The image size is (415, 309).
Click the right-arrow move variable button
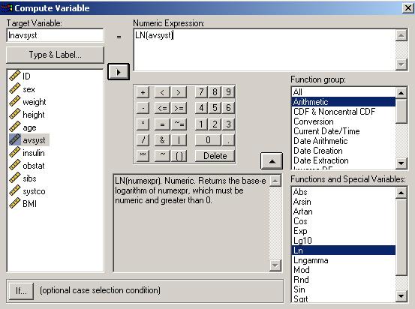[119, 72]
